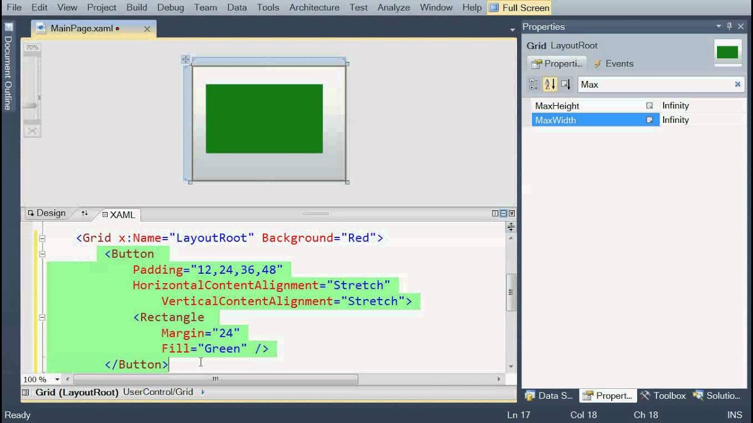The width and height of the screenshot is (753, 423).
Task: Click the vertical scrollbar thumb in XAML editor
Action: (x=511, y=293)
